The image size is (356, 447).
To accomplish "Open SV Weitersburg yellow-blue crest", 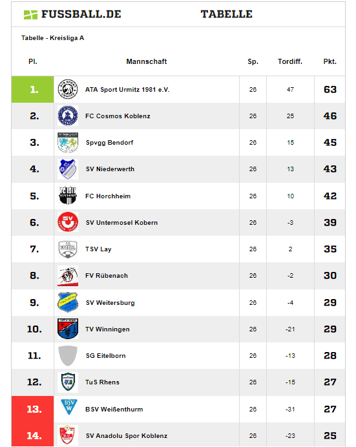I will (68, 302).
